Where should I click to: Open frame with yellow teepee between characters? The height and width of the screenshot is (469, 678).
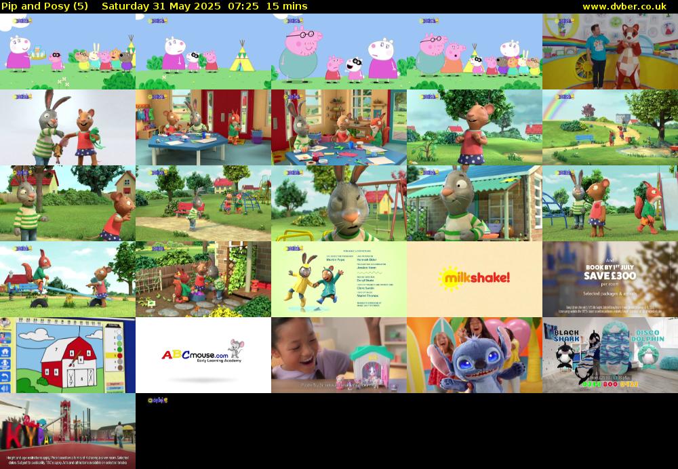(203, 52)
